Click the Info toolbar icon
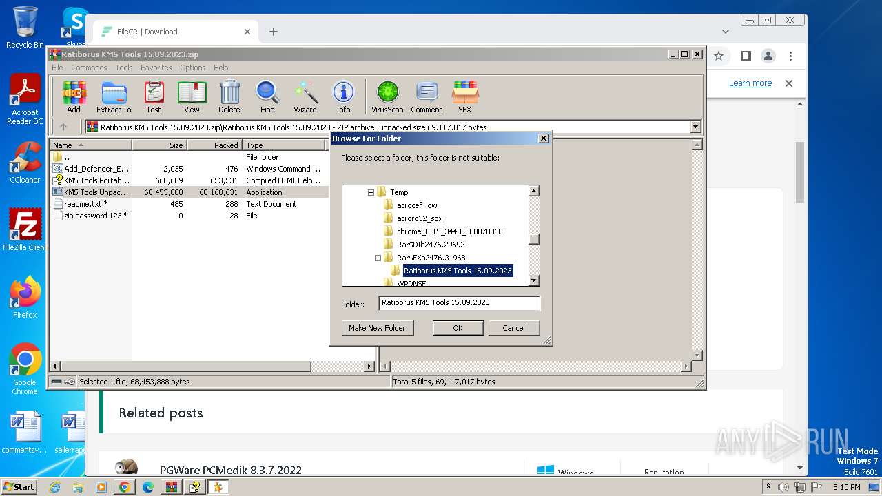The image size is (882, 496). point(343,97)
